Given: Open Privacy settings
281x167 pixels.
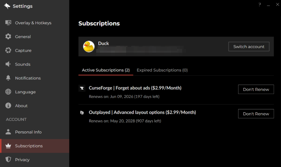Looking at the screenshot, I should [x=35, y=160].
